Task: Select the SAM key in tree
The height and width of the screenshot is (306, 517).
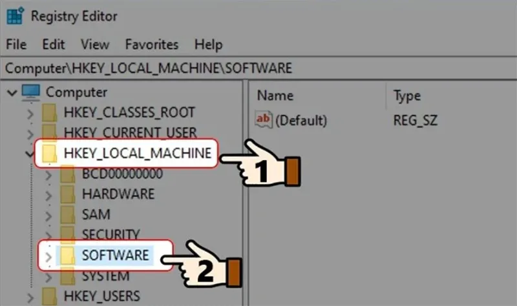Action: 96,214
